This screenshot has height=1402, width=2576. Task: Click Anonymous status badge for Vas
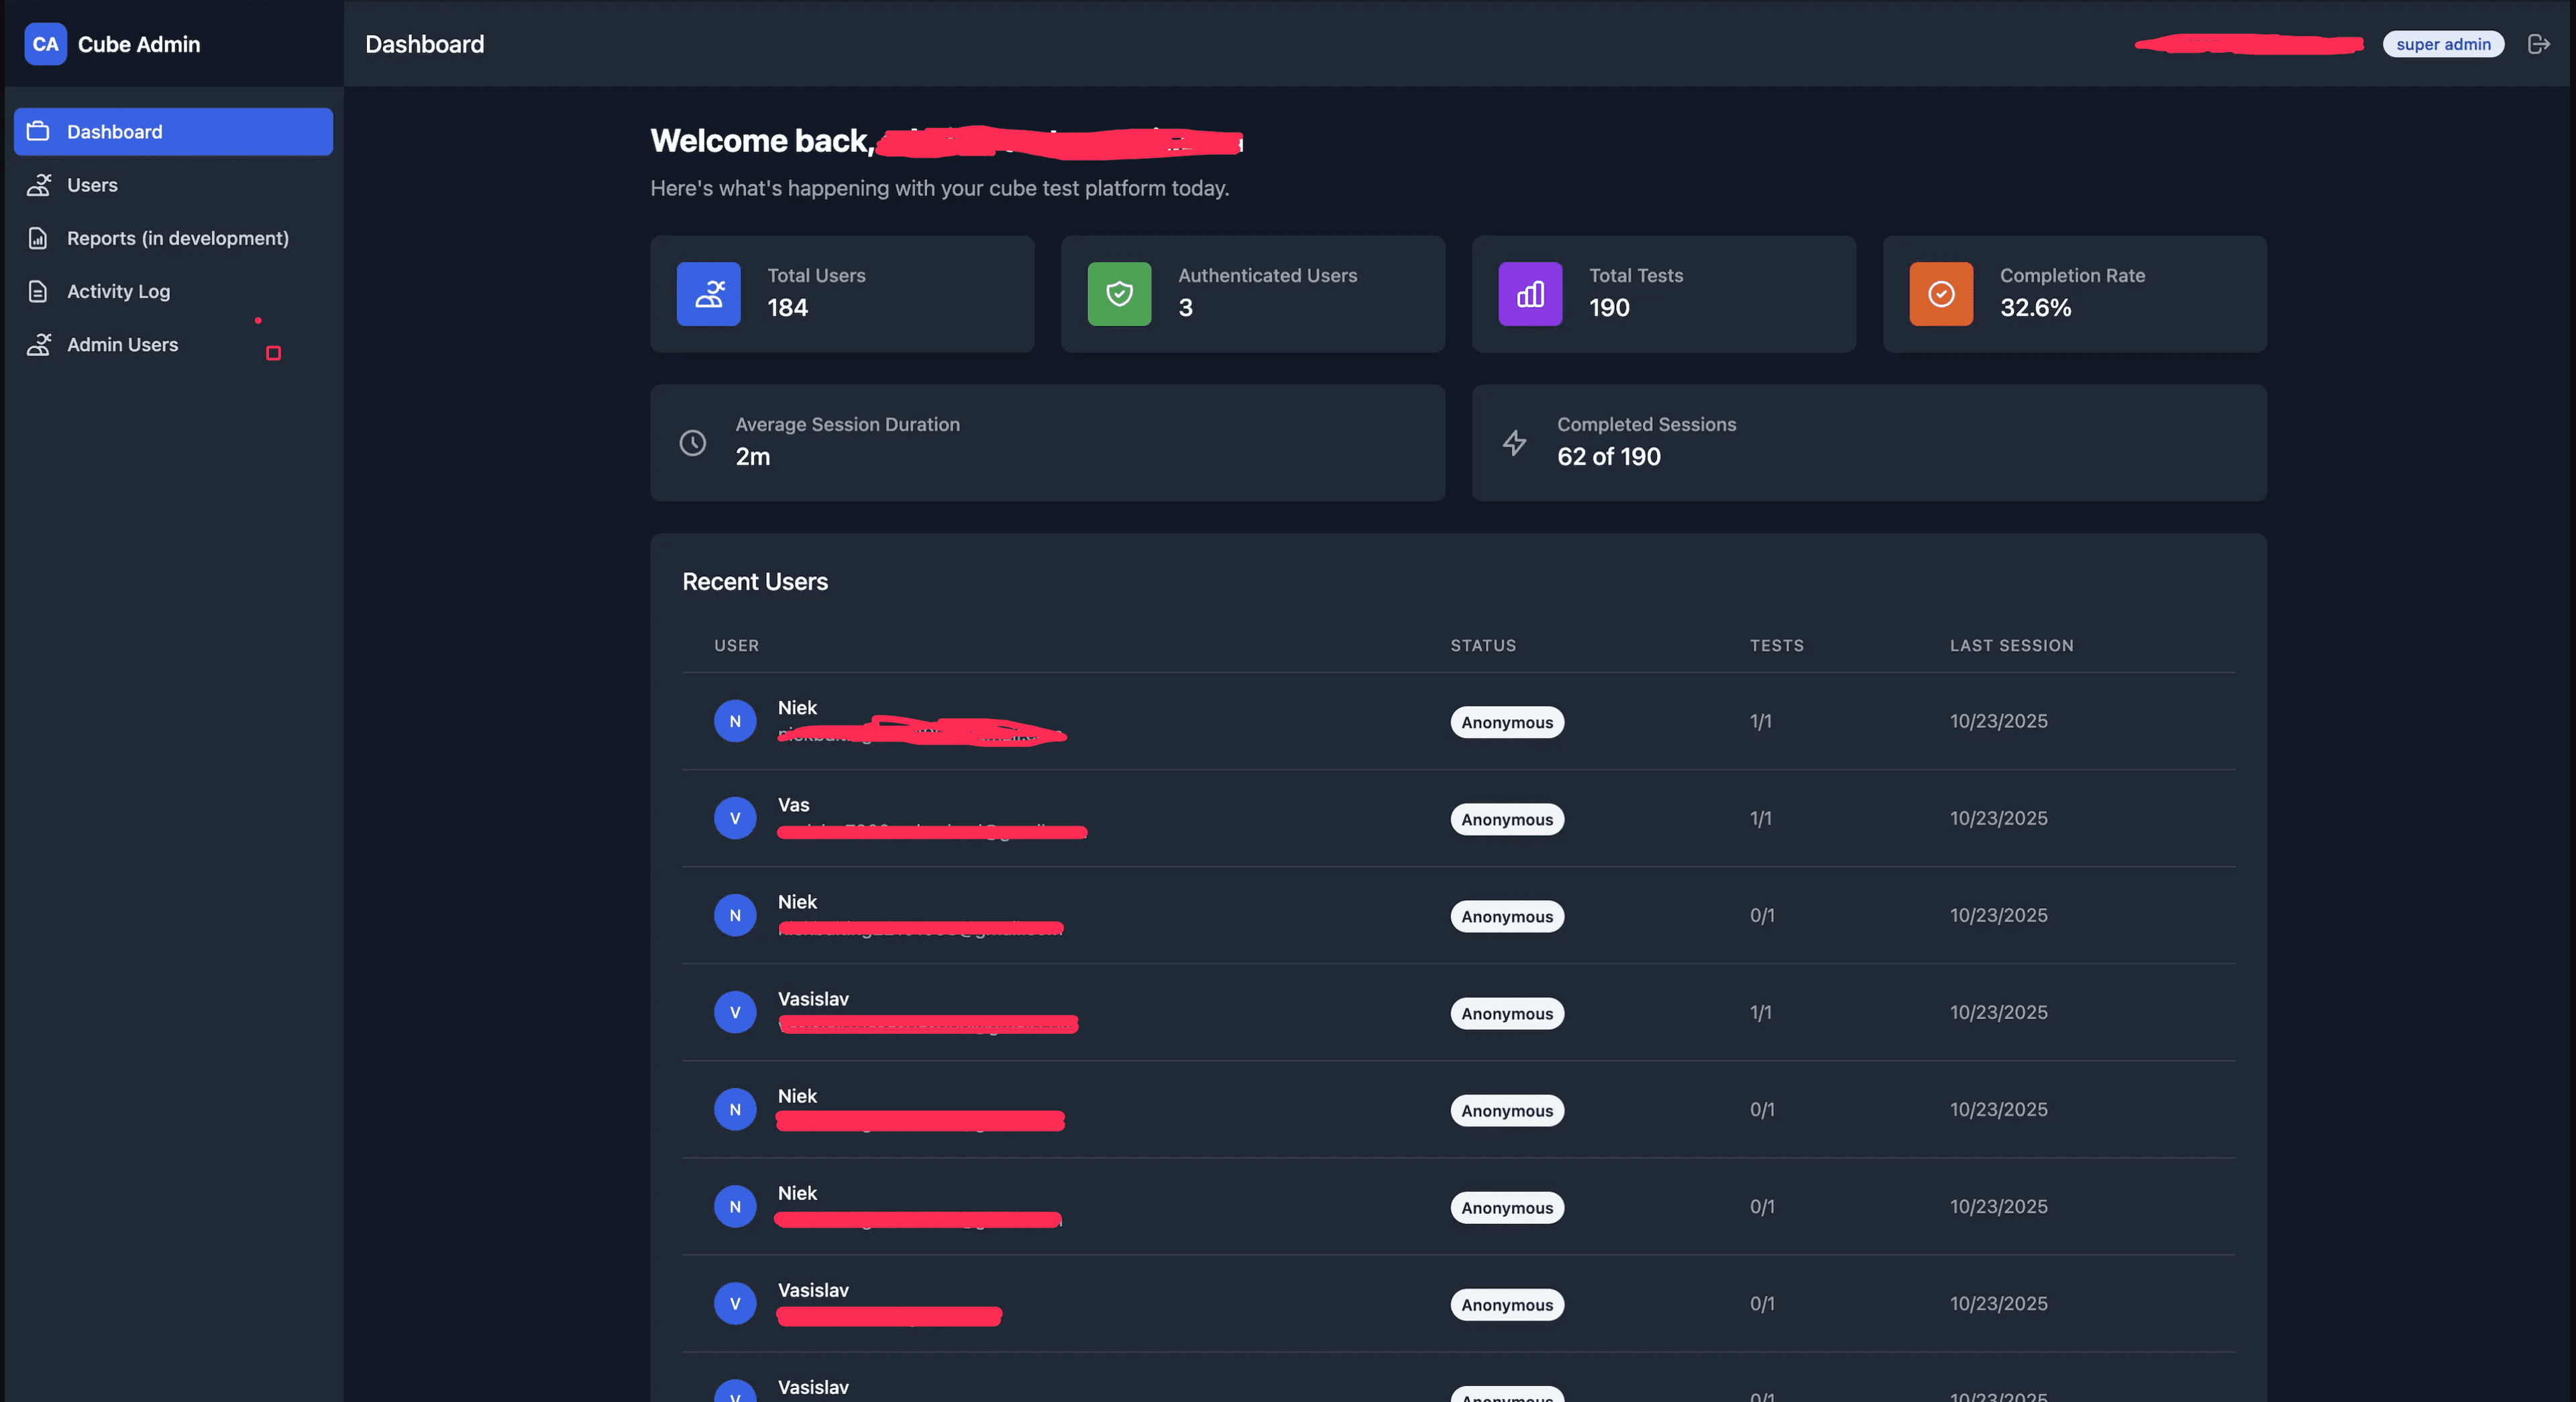1506,819
